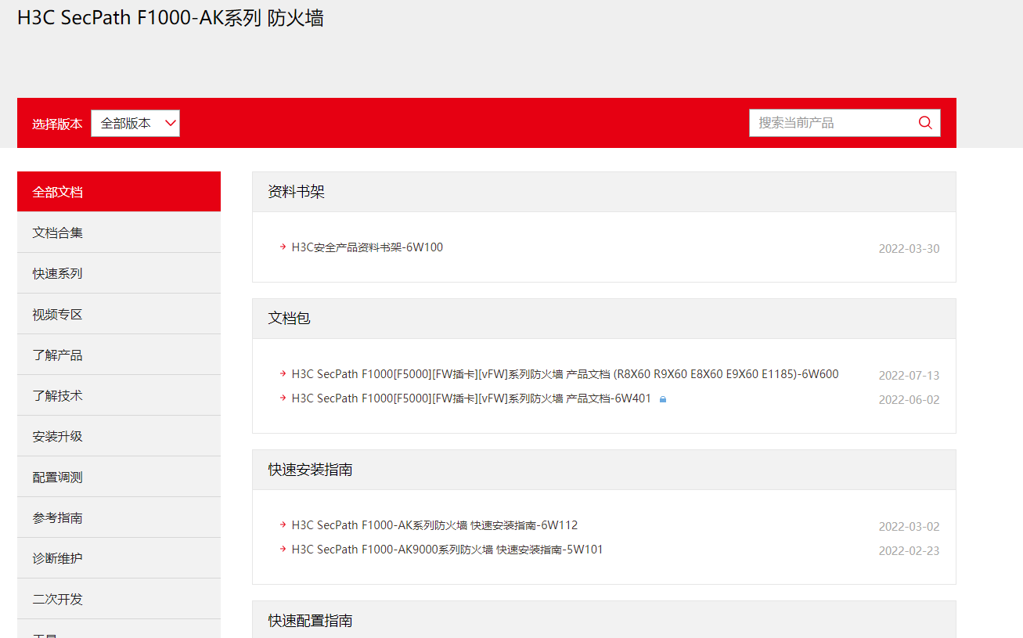Click the date 2022-02-23
The width and height of the screenshot is (1023, 638).
pyautogui.click(x=909, y=551)
